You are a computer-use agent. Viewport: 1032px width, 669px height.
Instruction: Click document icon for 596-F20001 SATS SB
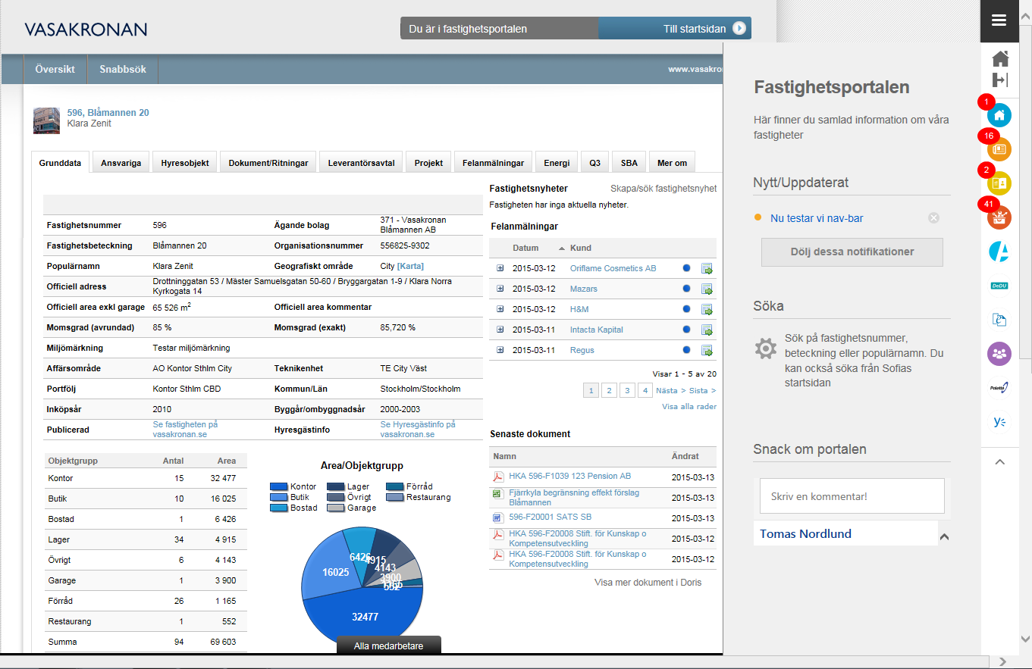coord(498,518)
